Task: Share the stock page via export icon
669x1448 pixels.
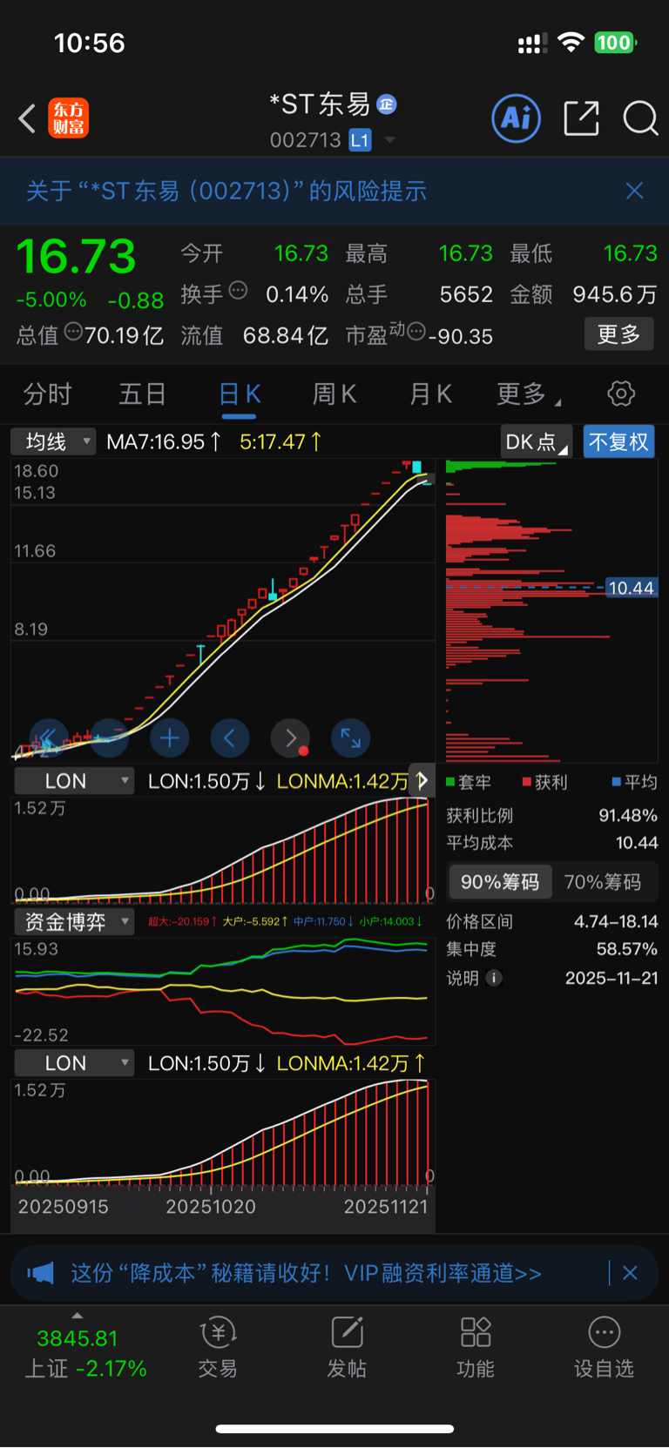Action: [x=581, y=118]
